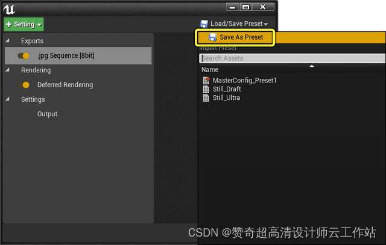Image resolution: width=386 pixels, height=245 pixels.
Task: Click the Still_Draft preset file icon
Action: 206,89
